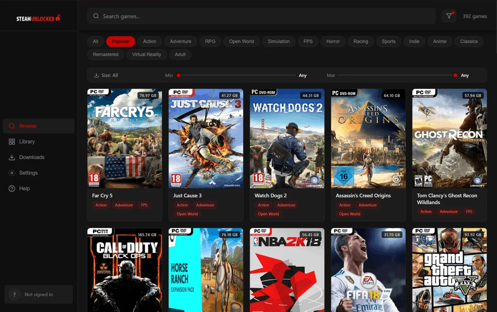Click the Just Cause 3 title text
The image size is (497, 312).
[x=188, y=196]
